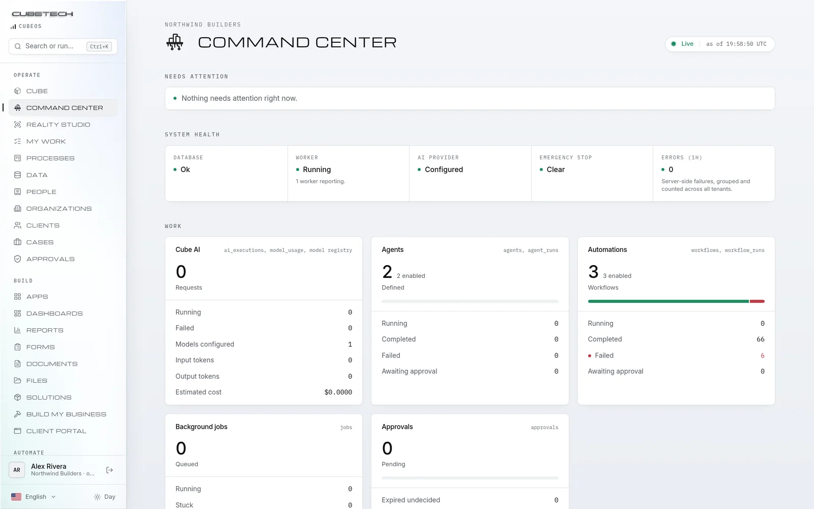Click the Approvals shield icon
Viewport: 814px width, 509px height.
[17, 259]
